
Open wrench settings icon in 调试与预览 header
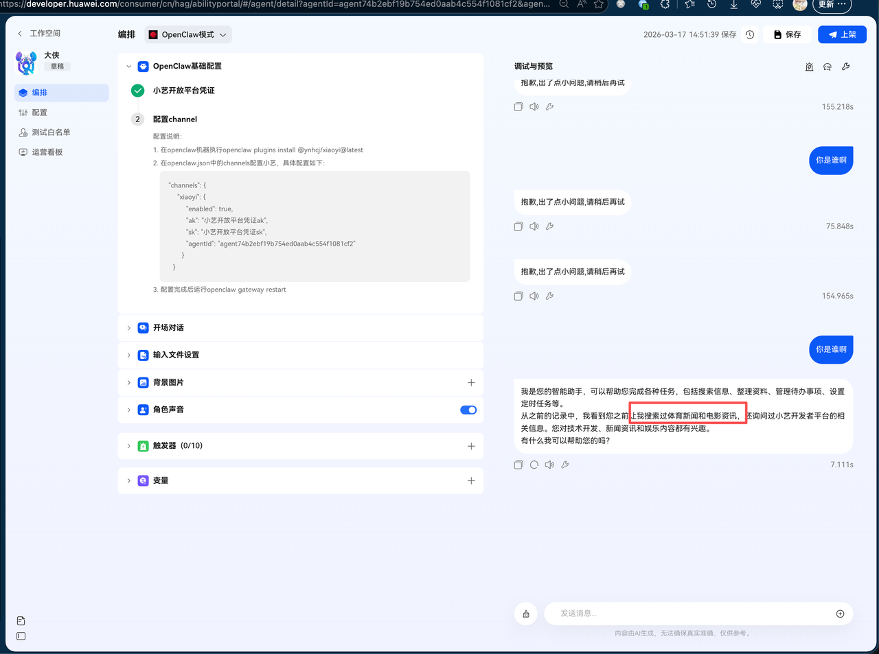click(846, 67)
